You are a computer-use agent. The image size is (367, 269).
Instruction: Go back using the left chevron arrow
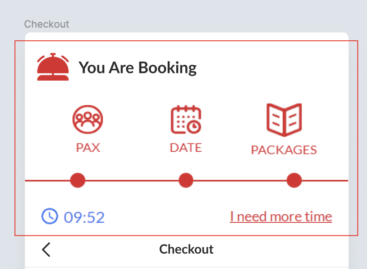[x=46, y=250]
